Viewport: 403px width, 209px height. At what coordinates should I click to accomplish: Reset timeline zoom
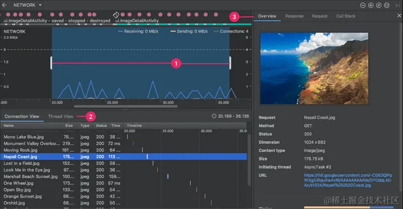coord(379,5)
